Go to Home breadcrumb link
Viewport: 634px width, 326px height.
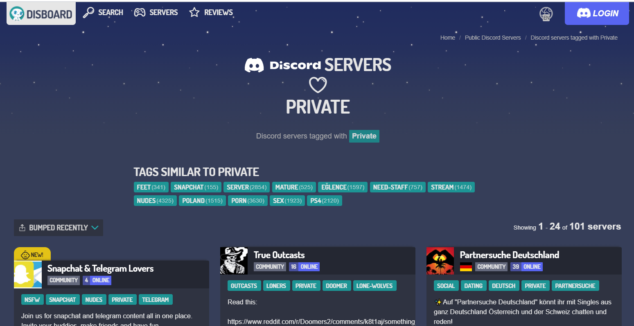click(448, 38)
